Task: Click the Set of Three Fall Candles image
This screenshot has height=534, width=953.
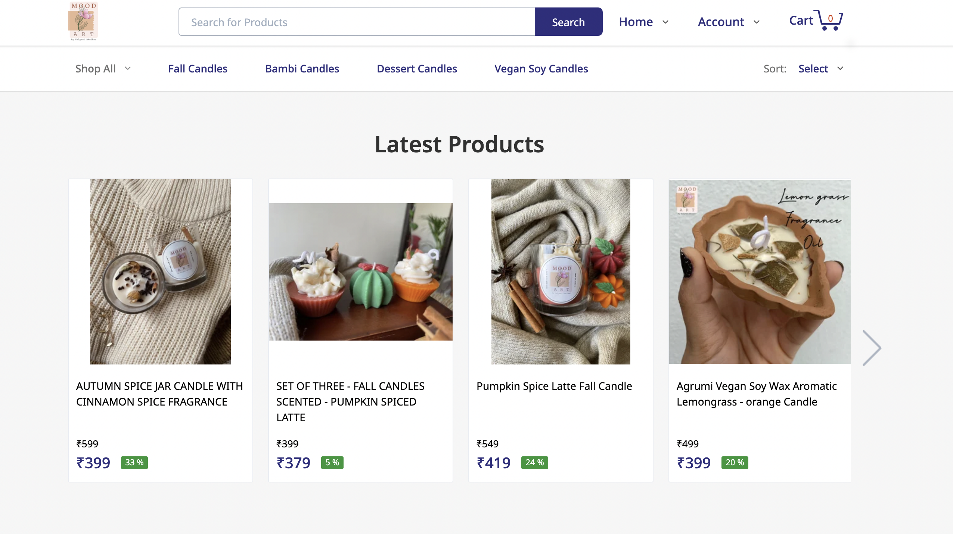Action: 360,271
